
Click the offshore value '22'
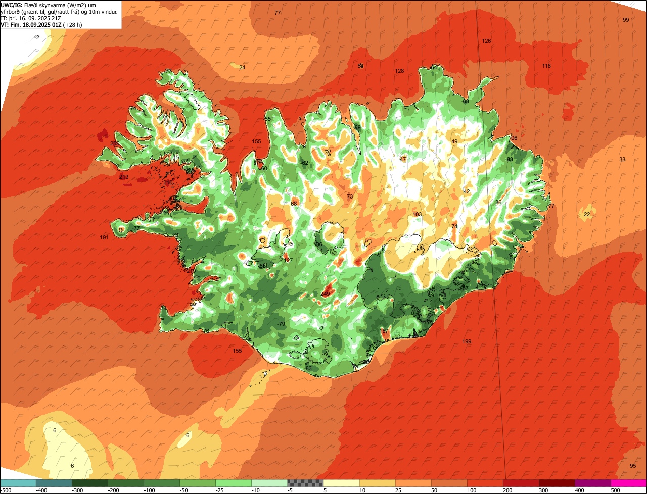point(587,214)
